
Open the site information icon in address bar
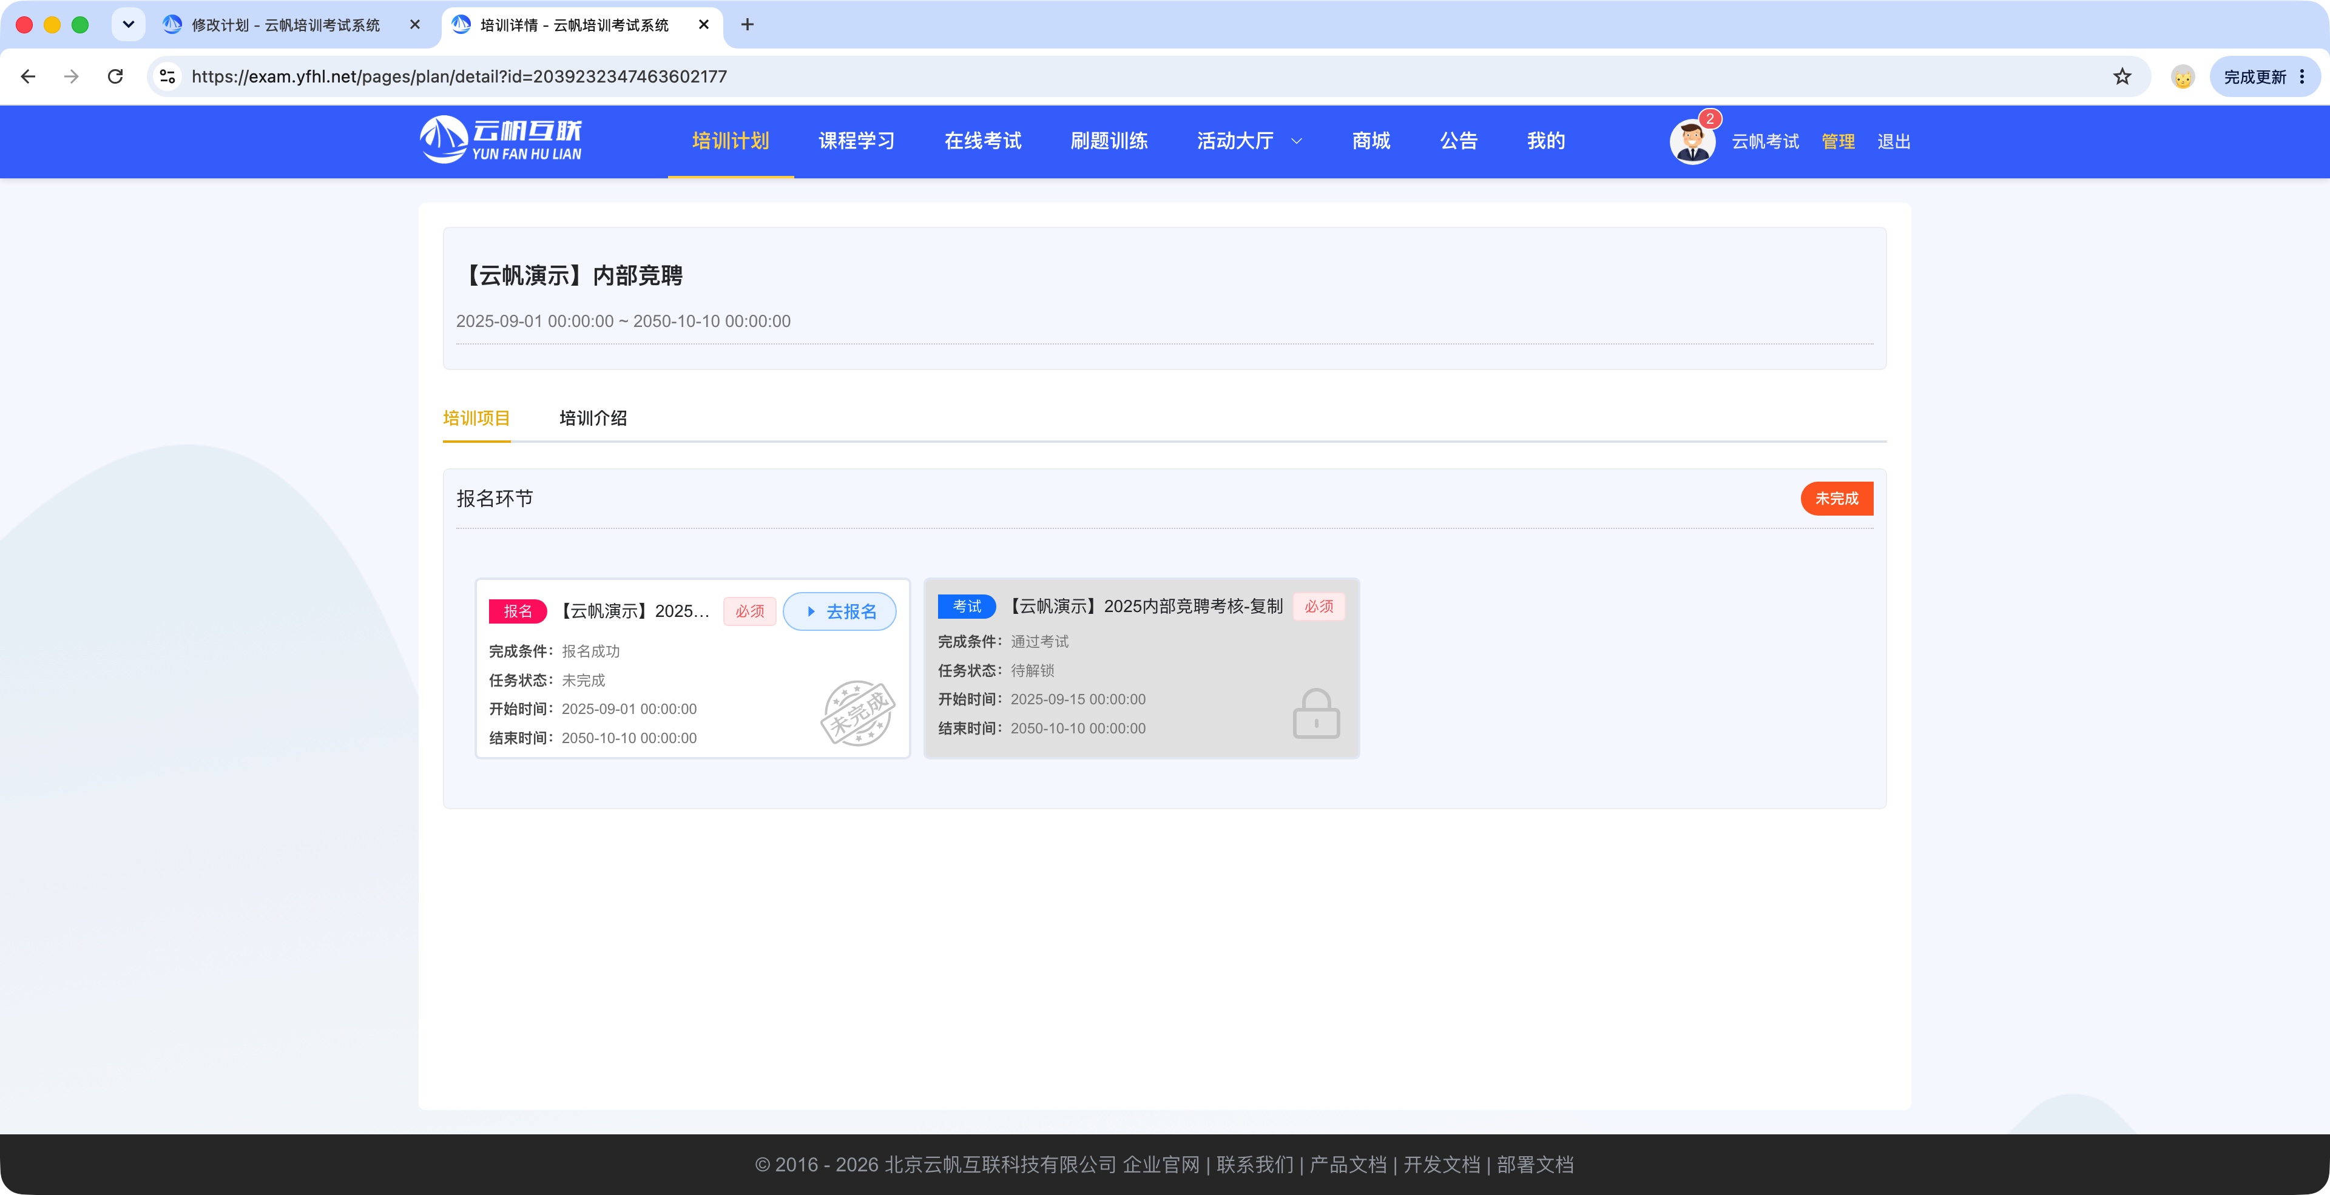click(x=167, y=77)
